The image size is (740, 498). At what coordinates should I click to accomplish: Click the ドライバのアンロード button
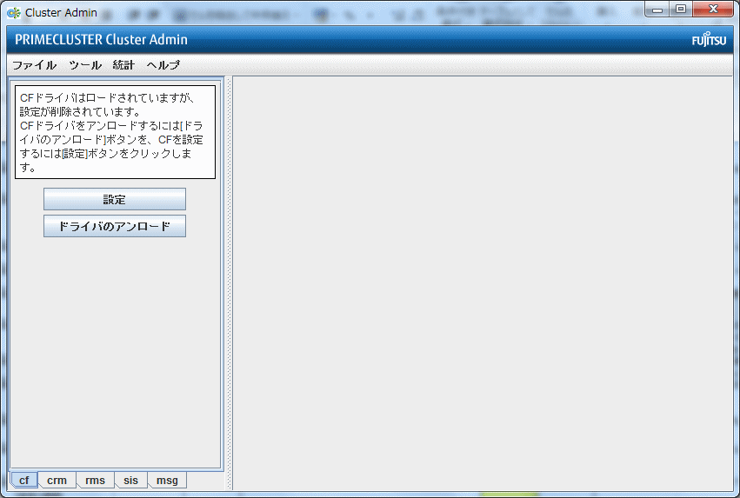pos(115,226)
